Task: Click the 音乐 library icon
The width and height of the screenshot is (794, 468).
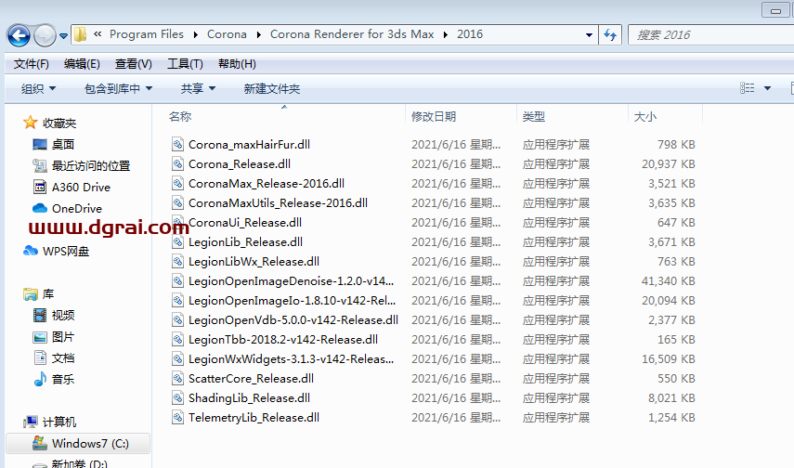Action: (40, 380)
